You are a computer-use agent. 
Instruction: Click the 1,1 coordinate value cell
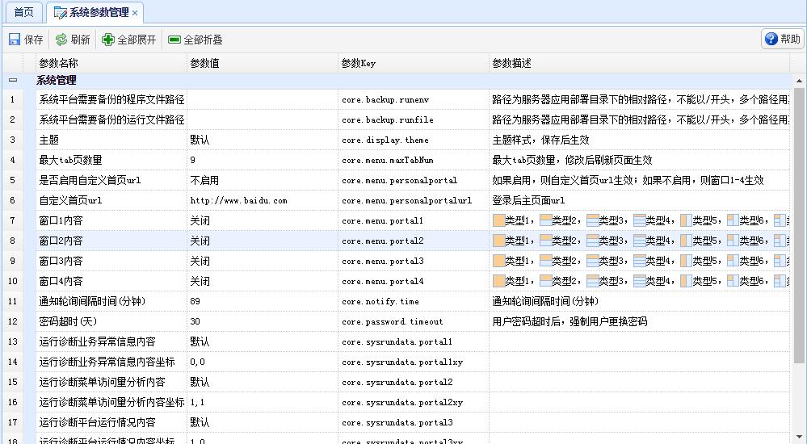point(263,402)
